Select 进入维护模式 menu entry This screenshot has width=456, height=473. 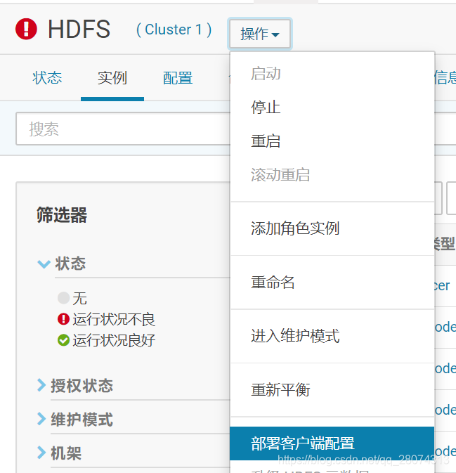tap(332, 336)
